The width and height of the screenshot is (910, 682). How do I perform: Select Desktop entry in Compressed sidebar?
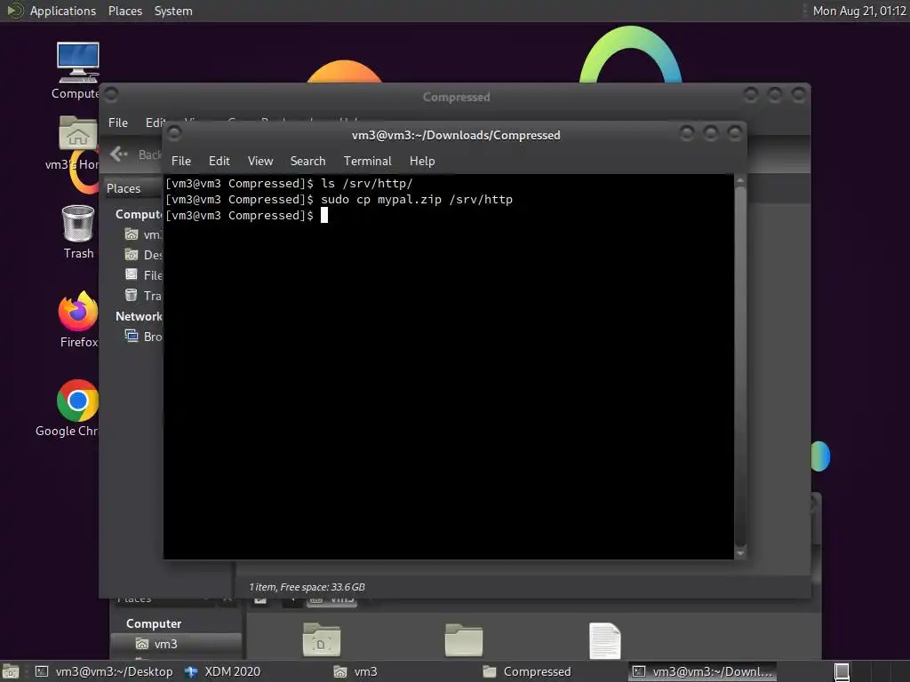143,255
